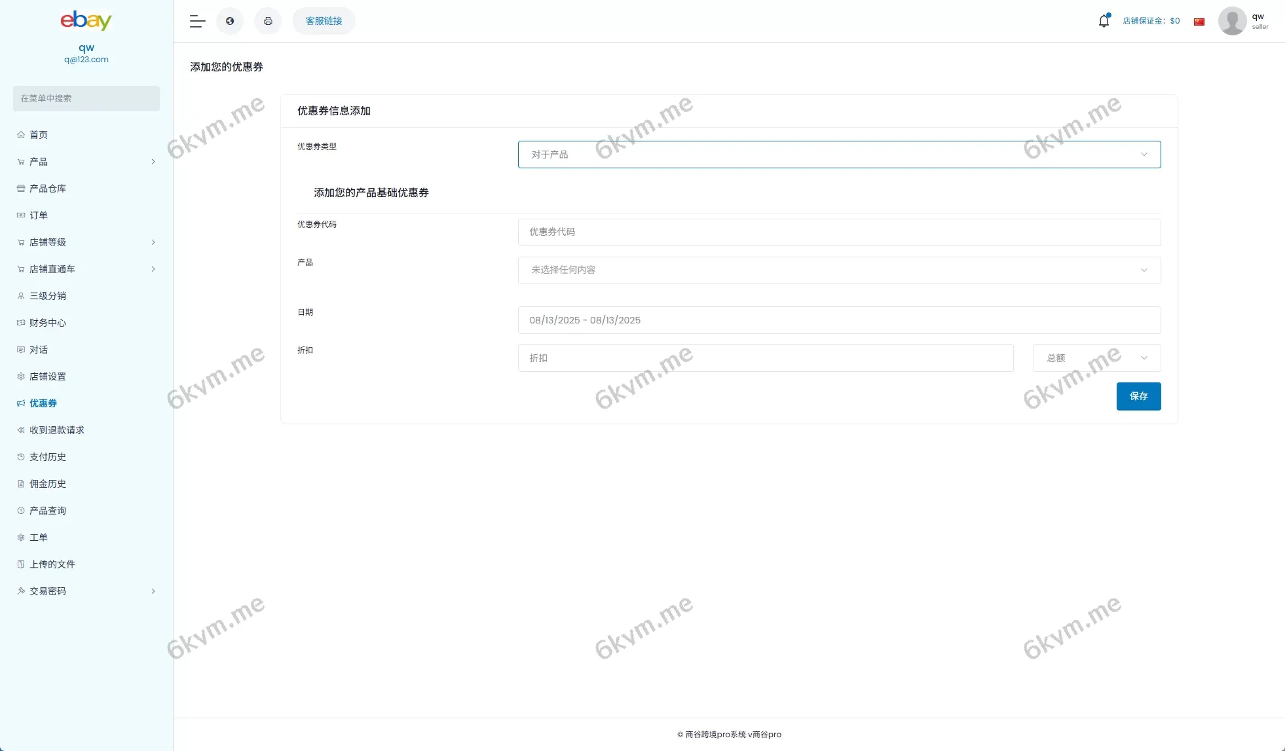Click the 保存 save button
Image resolution: width=1285 pixels, height=751 pixels.
[1138, 396]
